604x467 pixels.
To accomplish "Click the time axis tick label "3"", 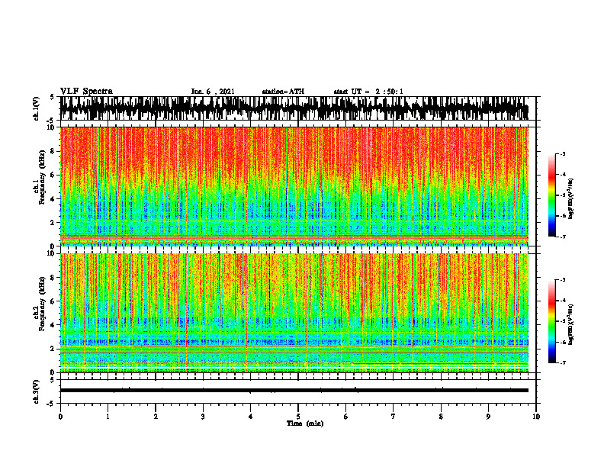I will [203, 417].
